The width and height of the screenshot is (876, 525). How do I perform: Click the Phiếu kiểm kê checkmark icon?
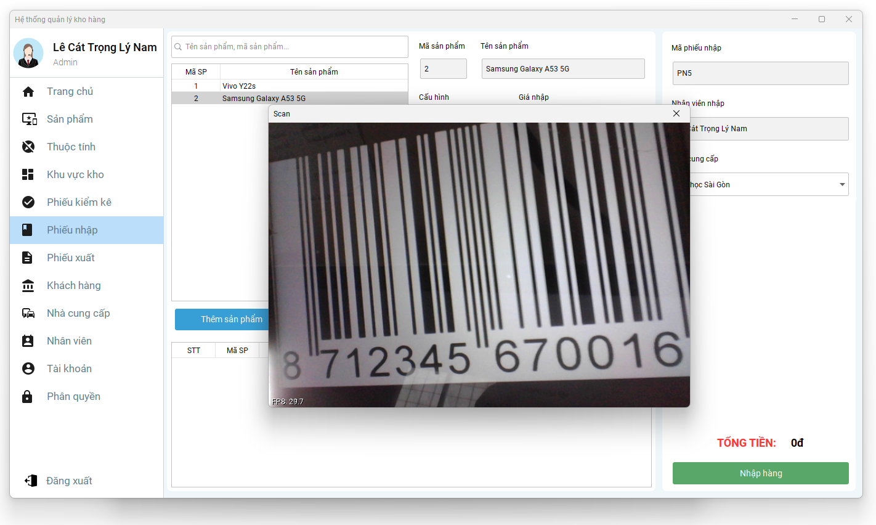coord(28,202)
